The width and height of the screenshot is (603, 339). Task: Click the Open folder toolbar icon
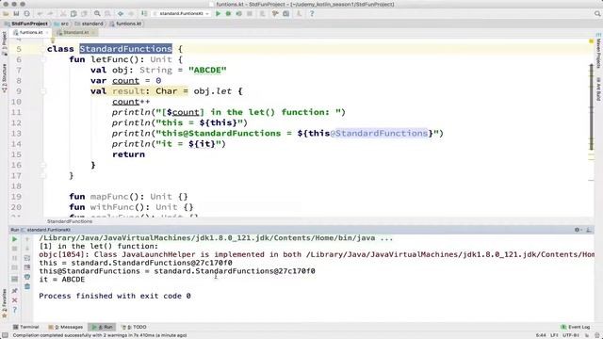click(6, 13)
